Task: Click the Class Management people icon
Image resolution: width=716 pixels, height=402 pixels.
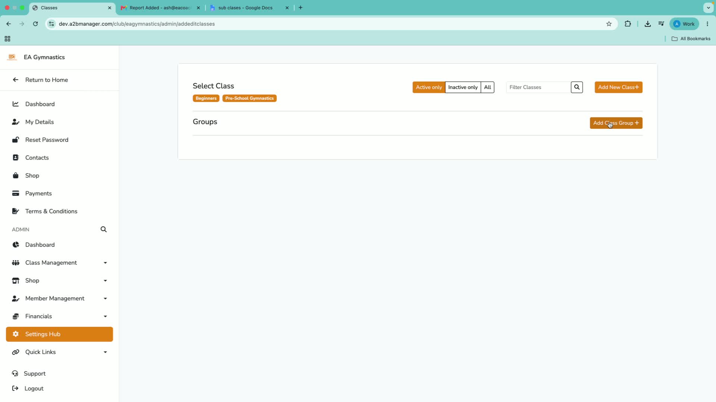Action: click(16, 262)
